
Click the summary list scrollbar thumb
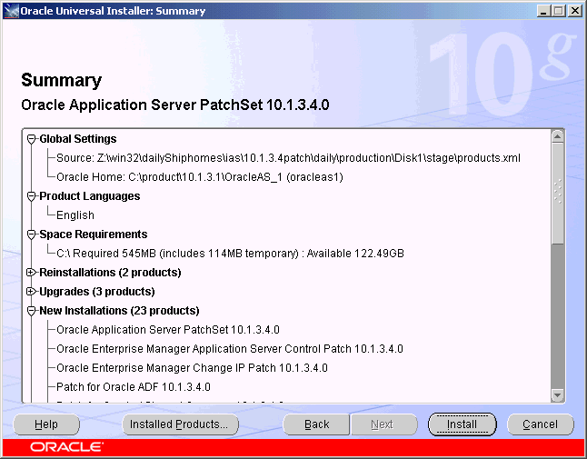(x=557, y=194)
